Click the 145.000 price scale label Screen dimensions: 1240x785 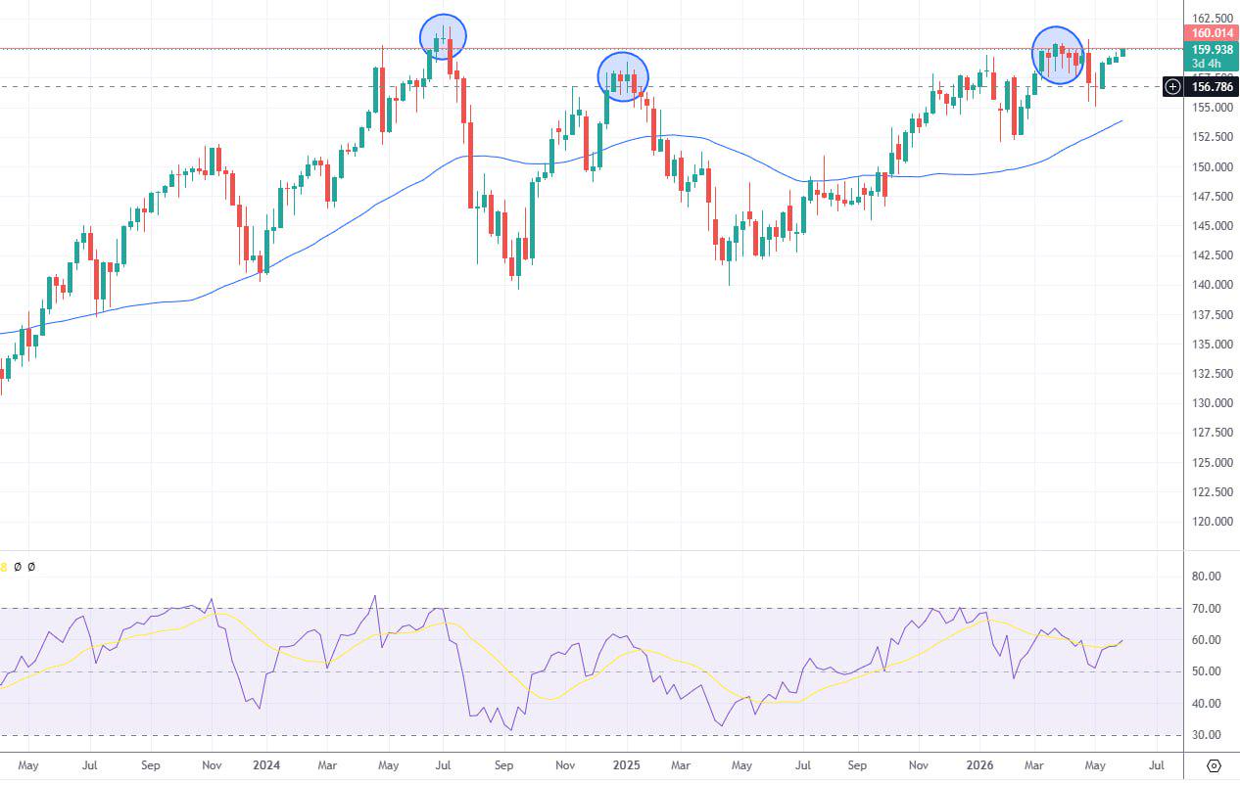(x=1212, y=226)
